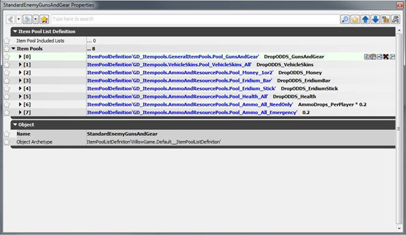
Task: Toggle favorite star on row [5]
Action: tap(7, 97)
